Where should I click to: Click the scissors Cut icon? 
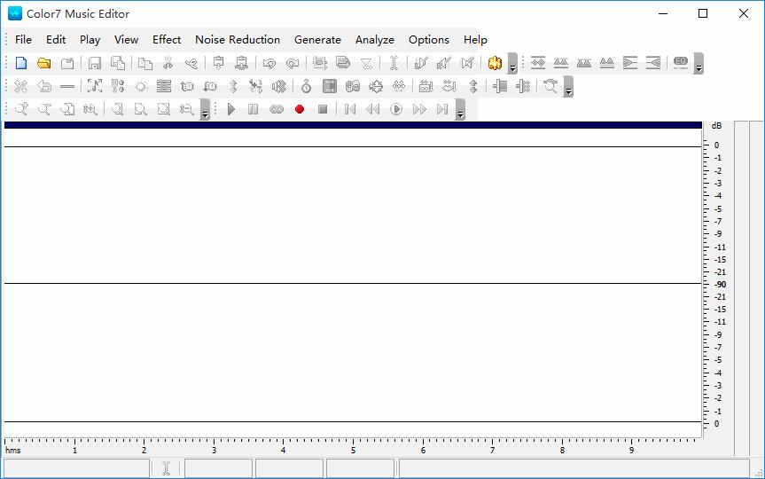click(x=168, y=63)
